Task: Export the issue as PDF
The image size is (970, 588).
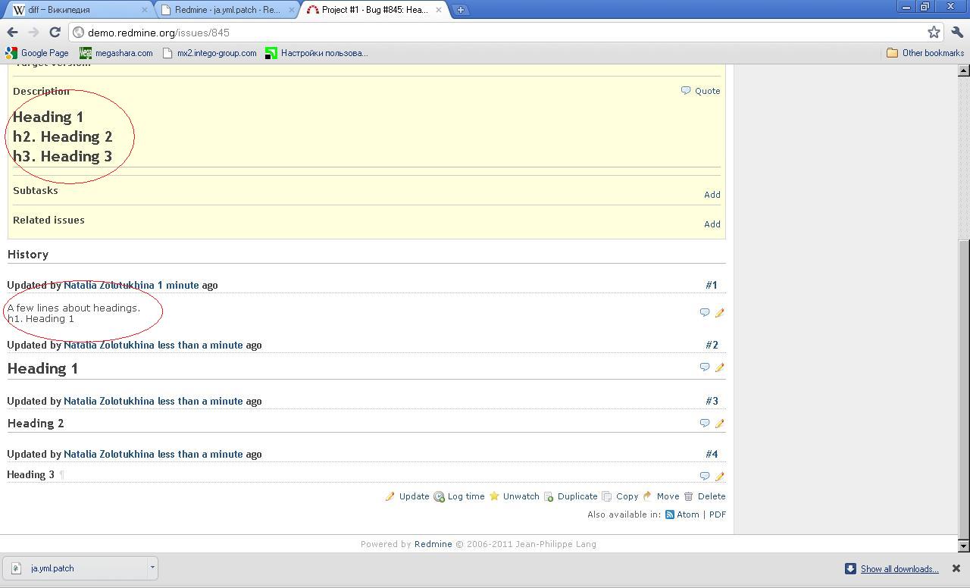Action: pyautogui.click(x=717, y=514)
